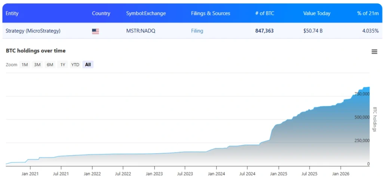This screenshot has height=177, width=383.
Task: Select the All zoom range
Action: click(88, 64)
